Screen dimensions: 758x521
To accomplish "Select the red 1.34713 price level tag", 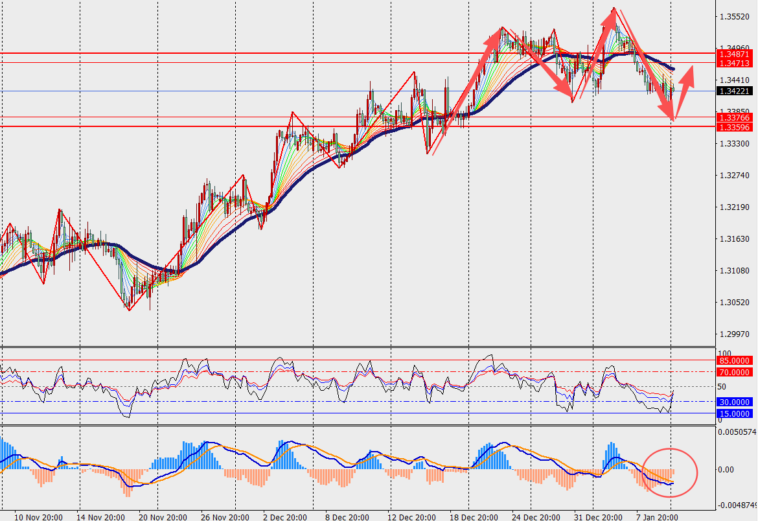I will 733,64.
